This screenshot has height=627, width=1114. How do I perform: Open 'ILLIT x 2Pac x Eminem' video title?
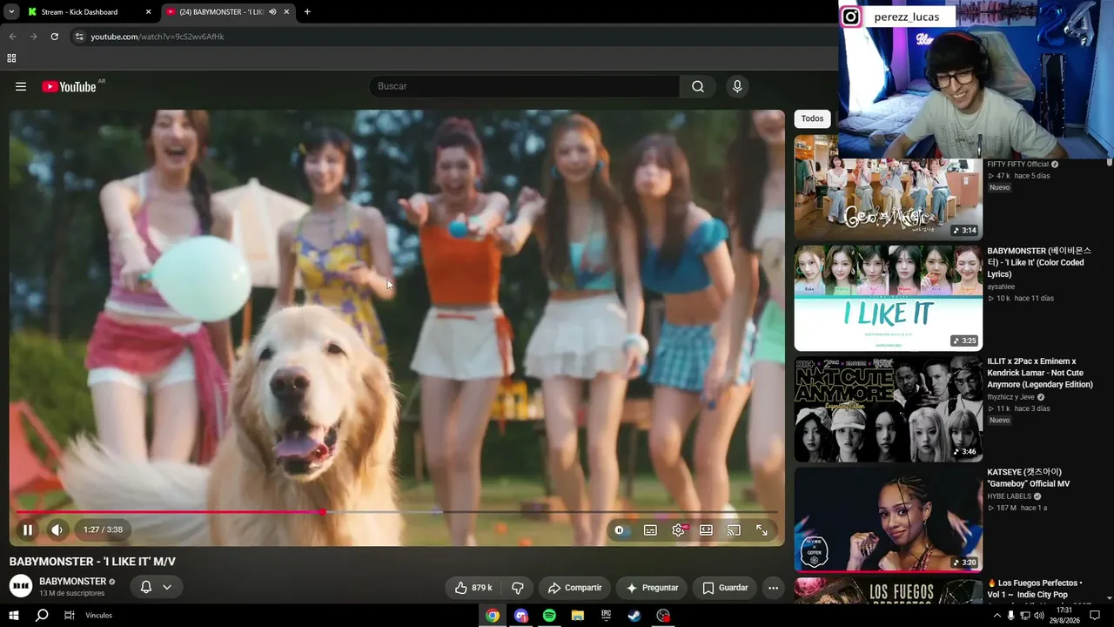[x=1040, y=373]
